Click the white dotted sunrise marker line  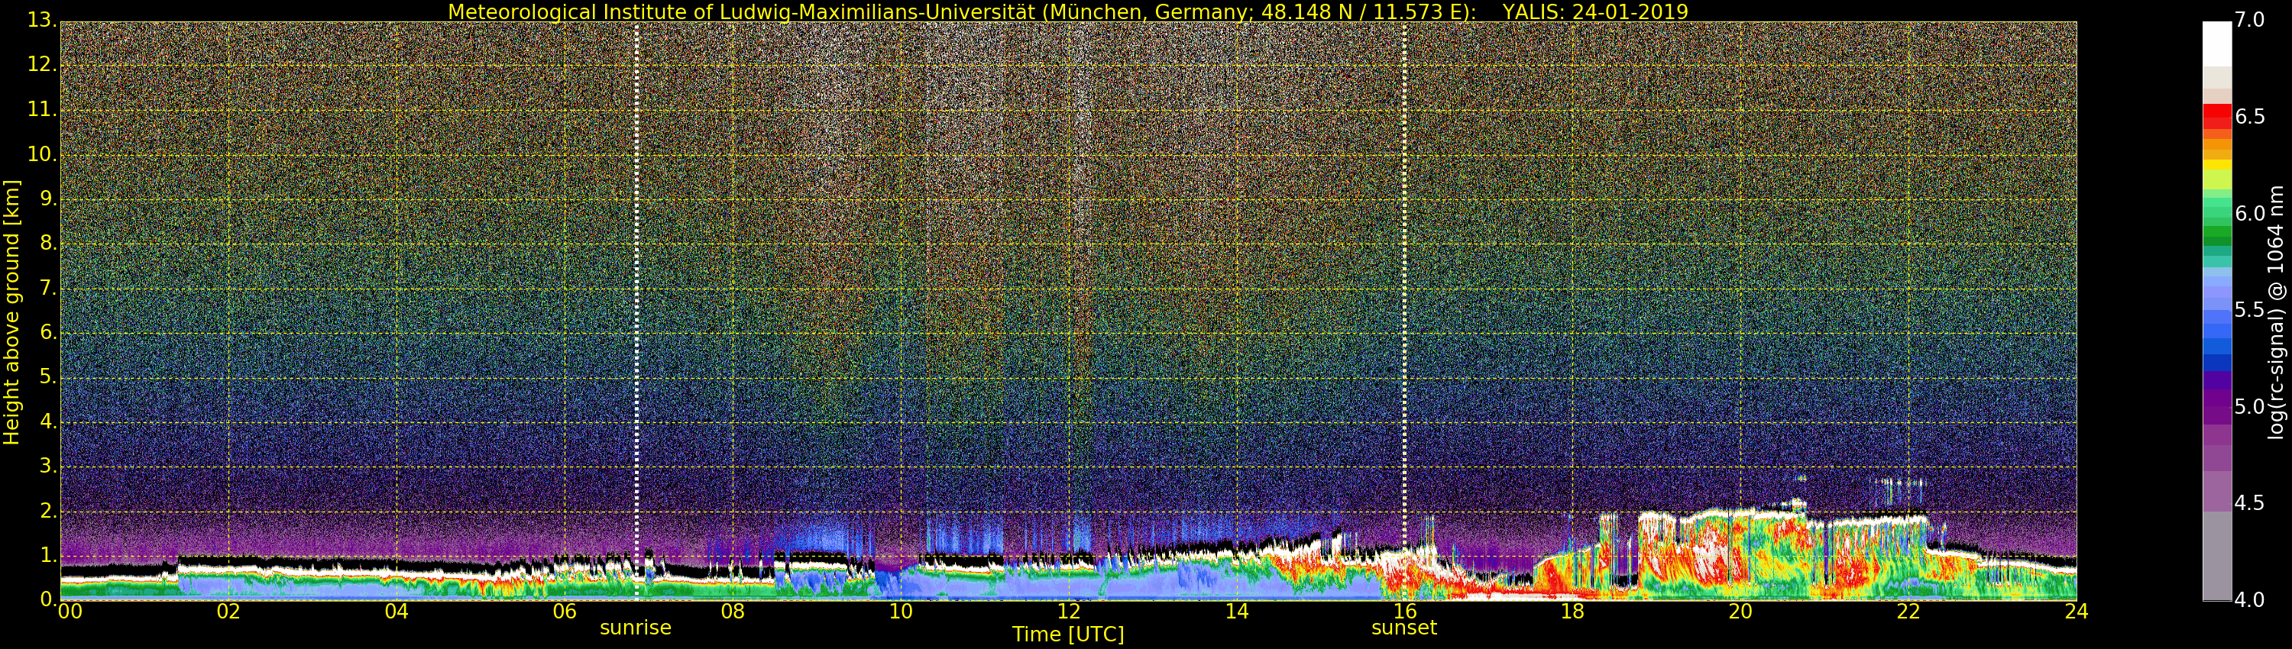[637, 312]
